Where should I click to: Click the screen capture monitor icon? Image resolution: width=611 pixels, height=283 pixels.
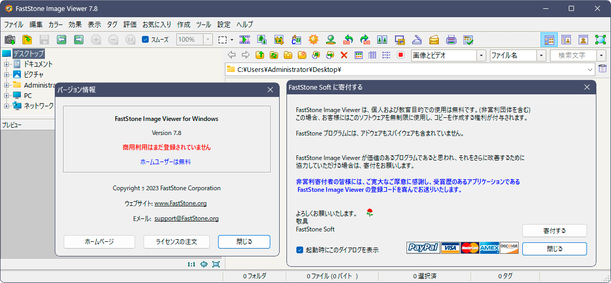click(399, 39)
